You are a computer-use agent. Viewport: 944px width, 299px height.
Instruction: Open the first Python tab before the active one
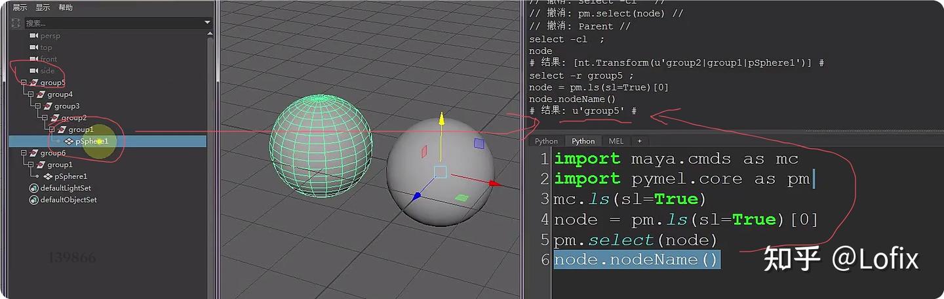pos(546,141)
